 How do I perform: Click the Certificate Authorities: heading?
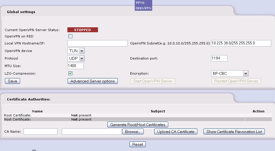click(x=29, y=99)
